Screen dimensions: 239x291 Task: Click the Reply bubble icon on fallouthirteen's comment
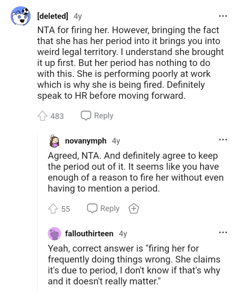pos(92,290)
